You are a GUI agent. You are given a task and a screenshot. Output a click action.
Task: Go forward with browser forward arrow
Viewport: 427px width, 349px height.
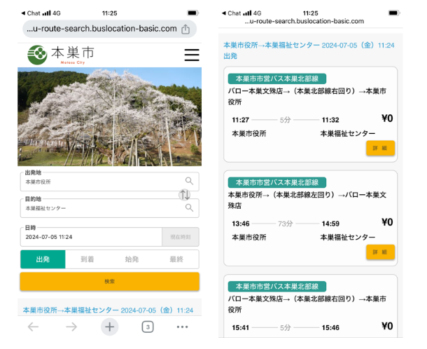click(x=71, y=327)
